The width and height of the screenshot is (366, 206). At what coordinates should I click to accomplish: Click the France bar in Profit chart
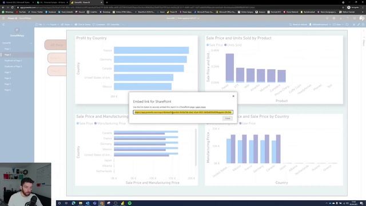(x=151, y=50)
